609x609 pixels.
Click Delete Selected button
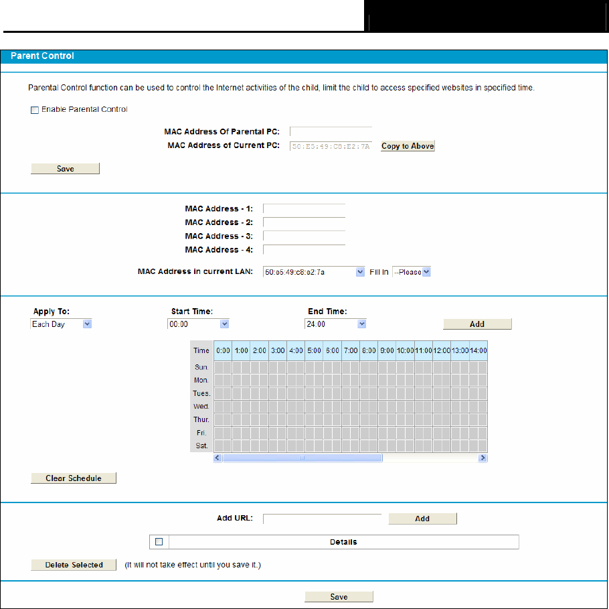[x=74, y=565]
